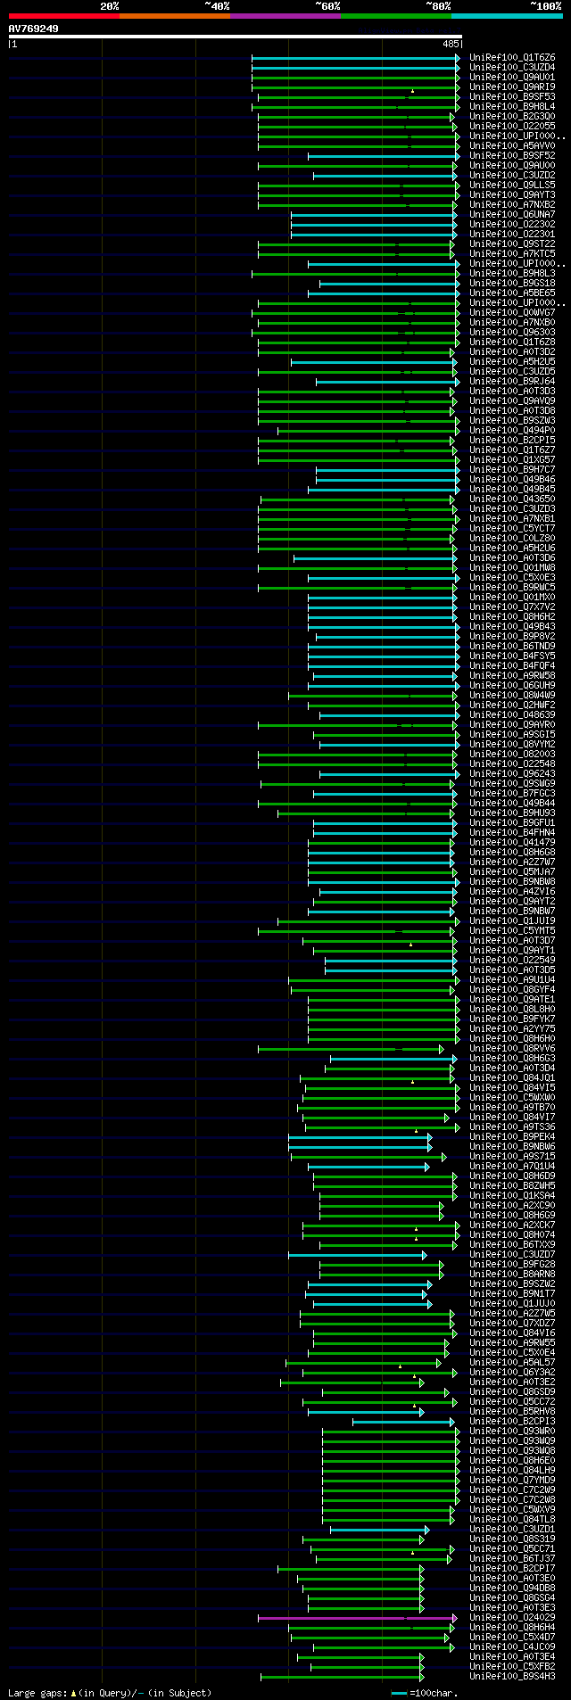571x1700 pixels.
Task: Select the UniRef100_B5RHV8 label
Action: click(512, 1412)
